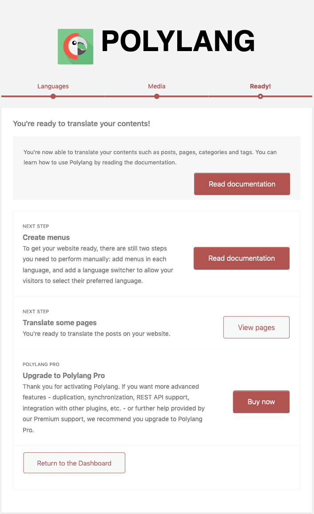The height and width of the screenshot is (514, 314).
Task: Open the Media step label
Action: click(x=157, y=86)
